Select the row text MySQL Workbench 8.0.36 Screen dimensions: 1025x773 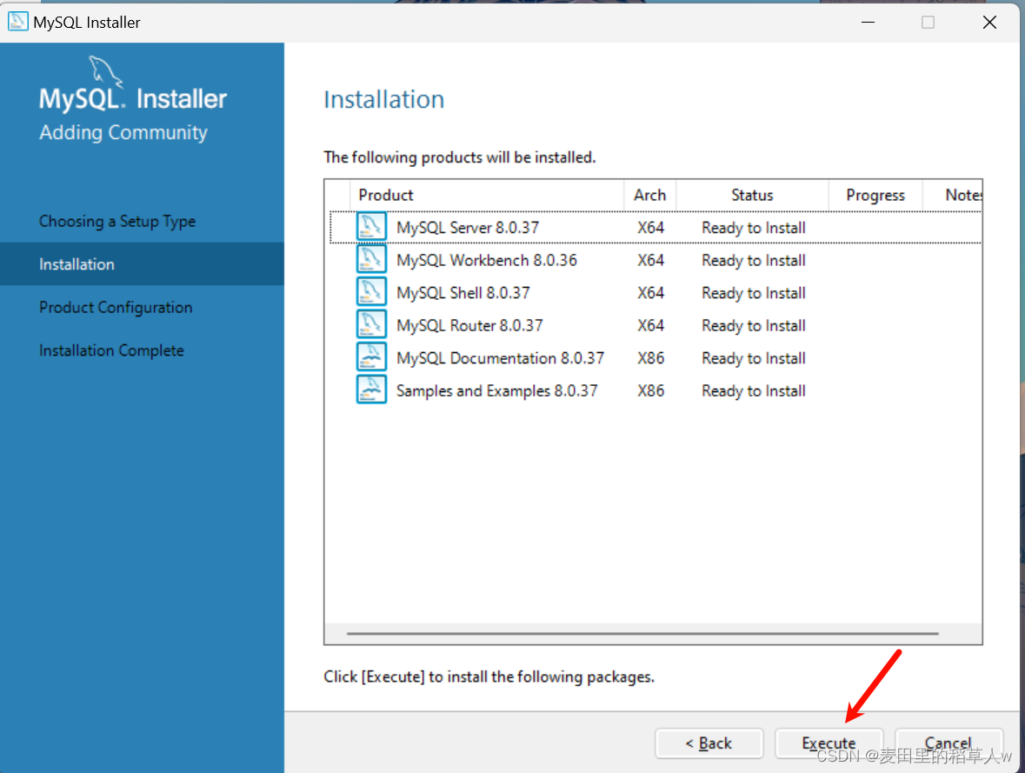click(x=487, y=260)
